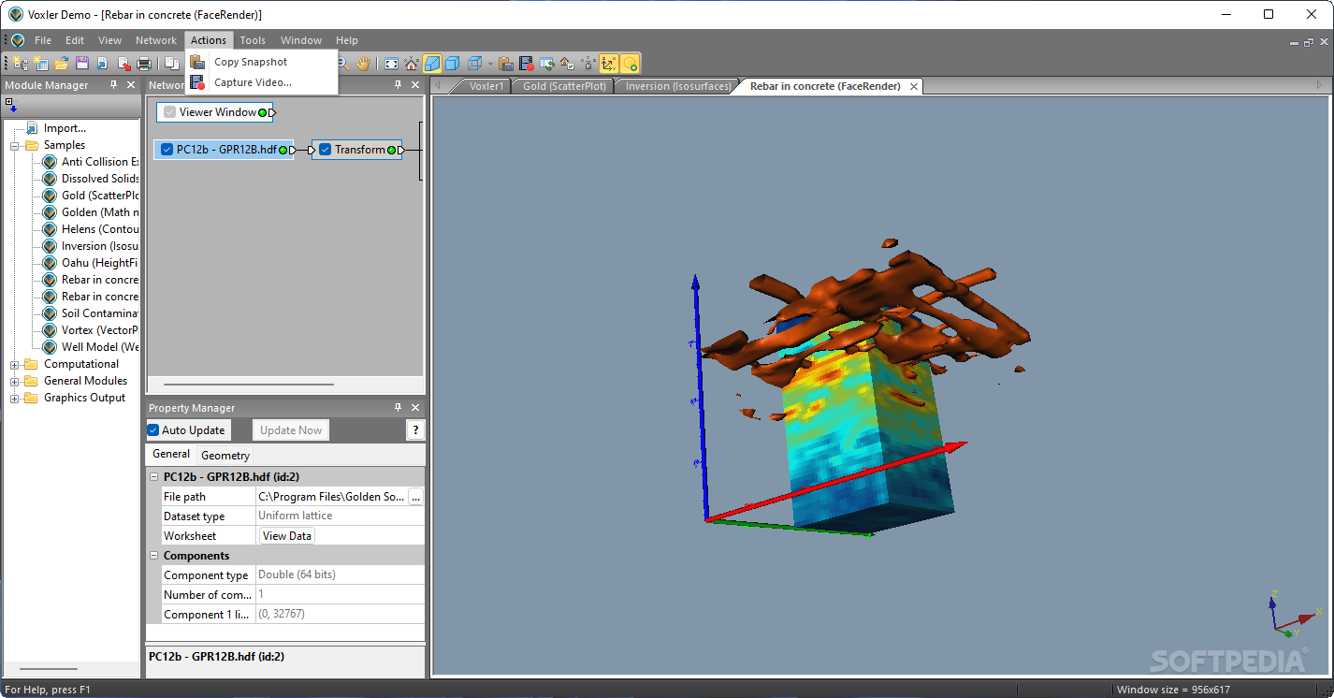Switch to the Gold (ScatterPlot) tab
This screenshot has width=1334, height=698.
click(x=564, y=86)
